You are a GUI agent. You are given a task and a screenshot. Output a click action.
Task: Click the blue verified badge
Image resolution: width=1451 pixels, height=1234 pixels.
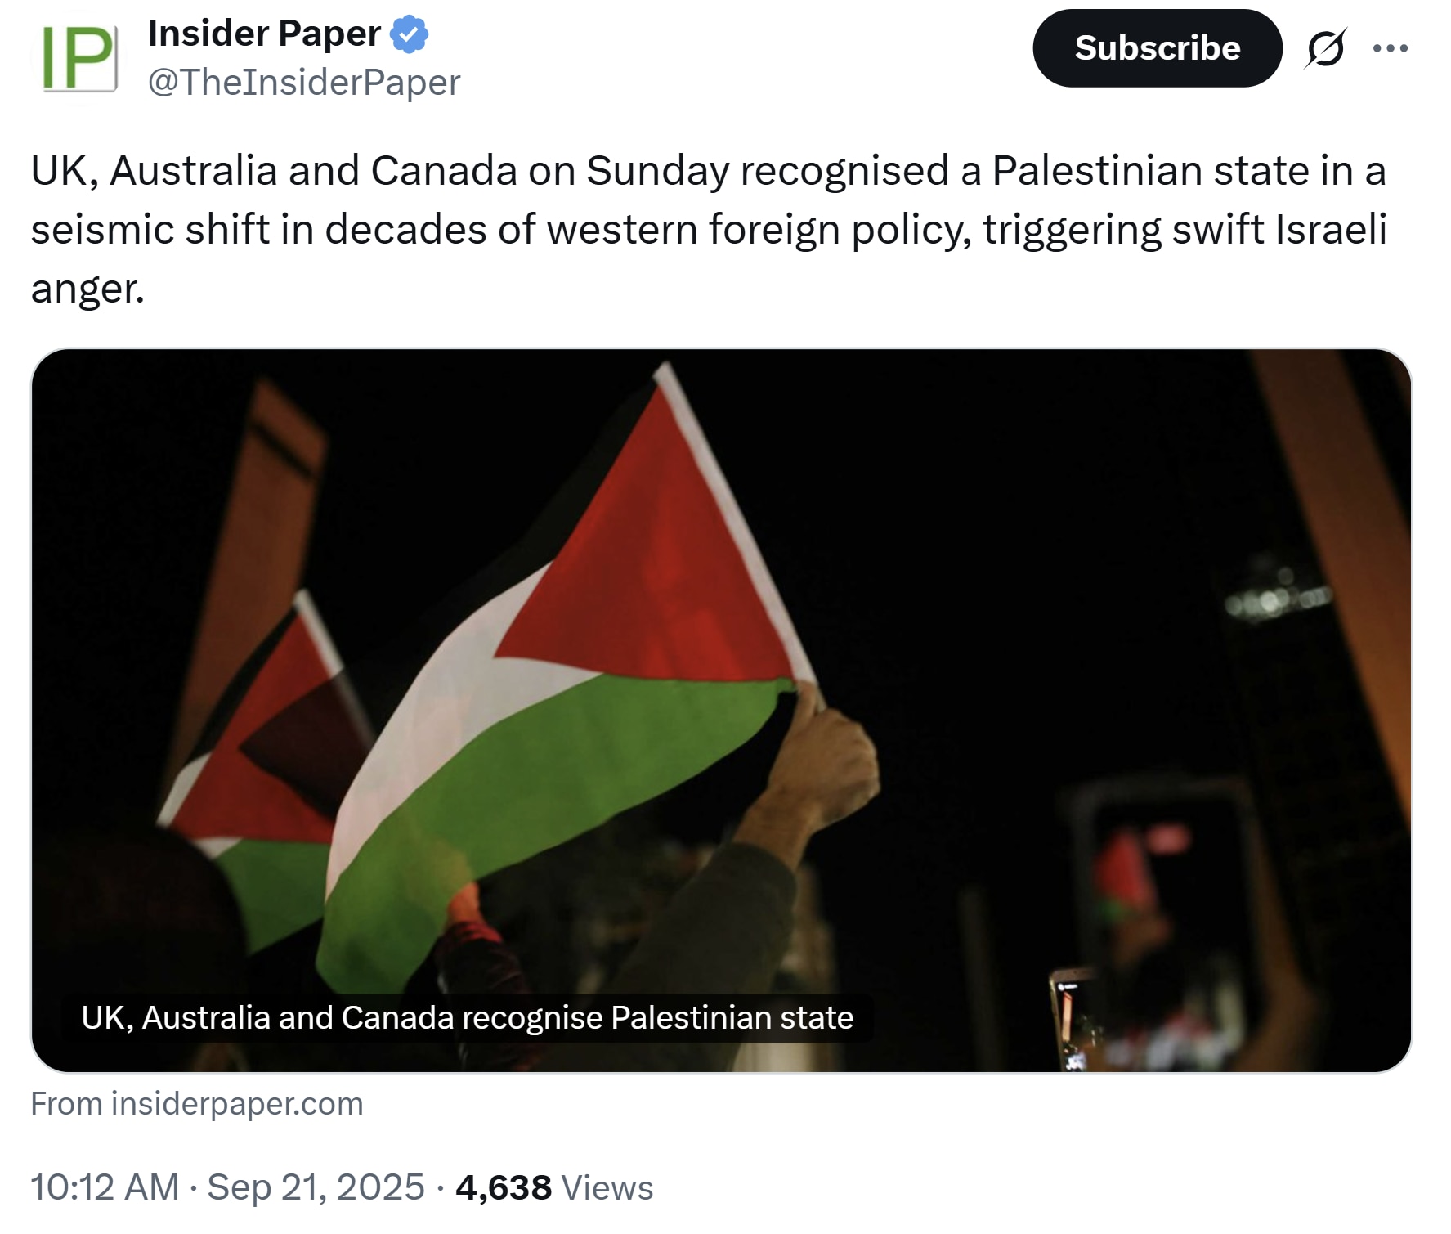click(x=408, y=34)
